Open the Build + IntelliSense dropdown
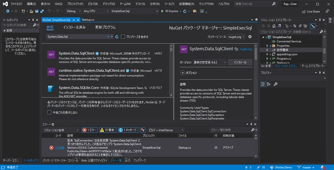 [x=166, y=130]
